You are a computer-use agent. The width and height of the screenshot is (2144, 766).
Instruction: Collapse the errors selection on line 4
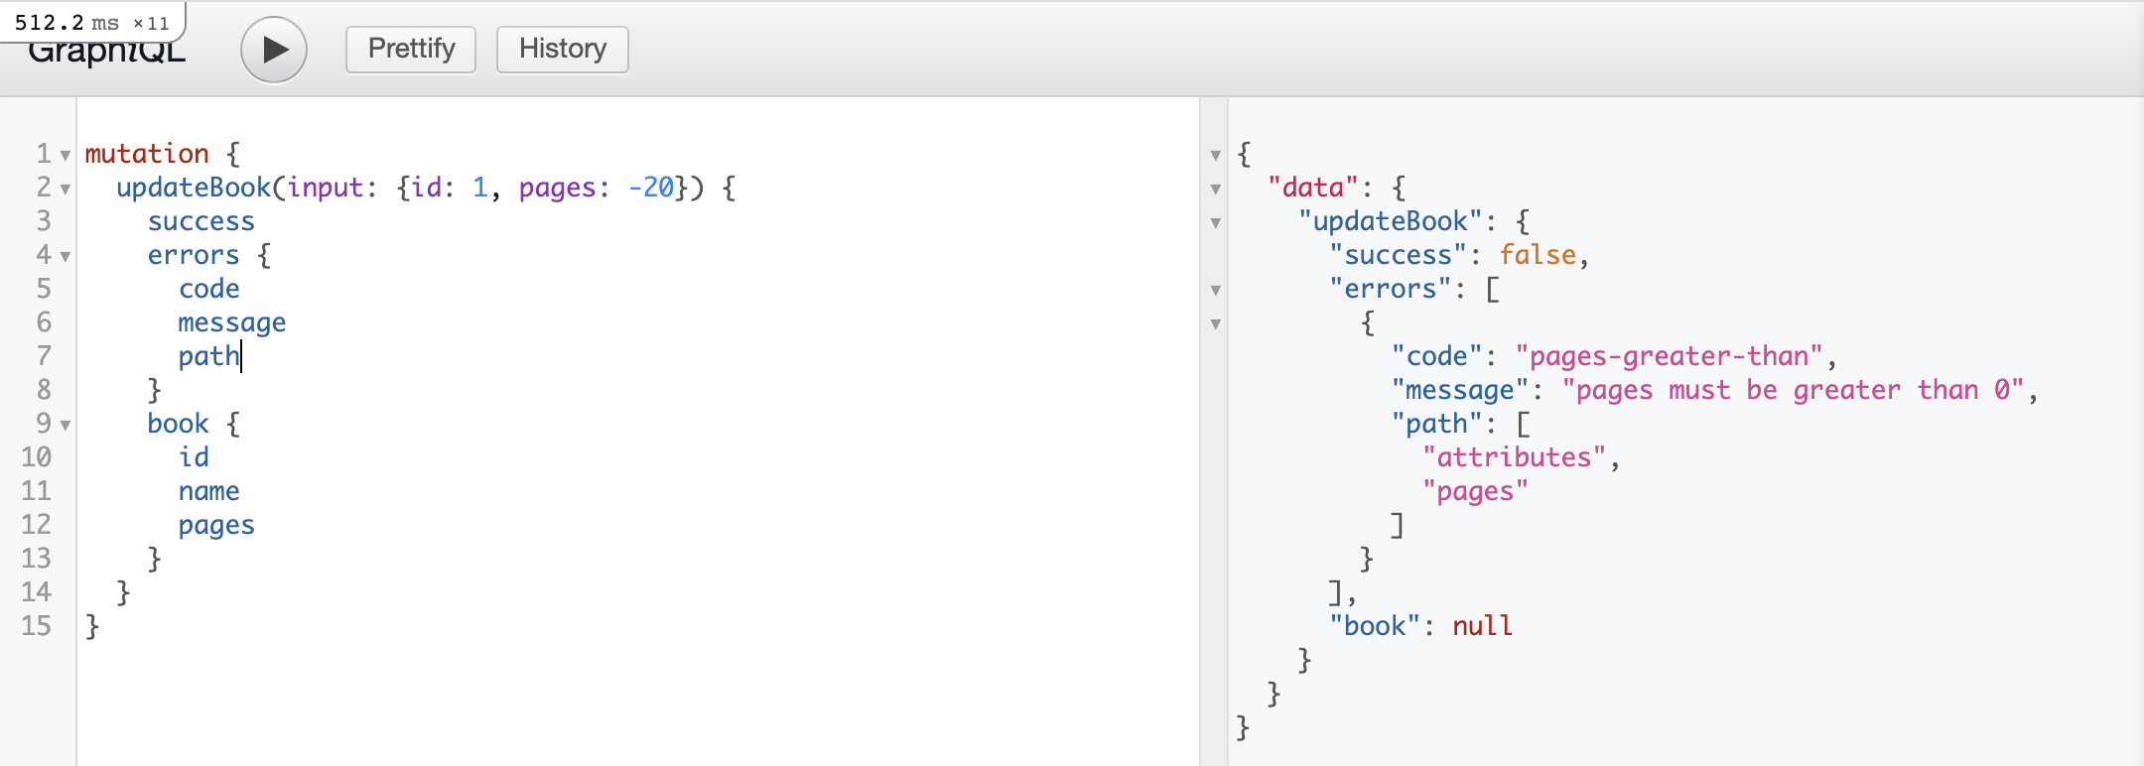[66, 257]
